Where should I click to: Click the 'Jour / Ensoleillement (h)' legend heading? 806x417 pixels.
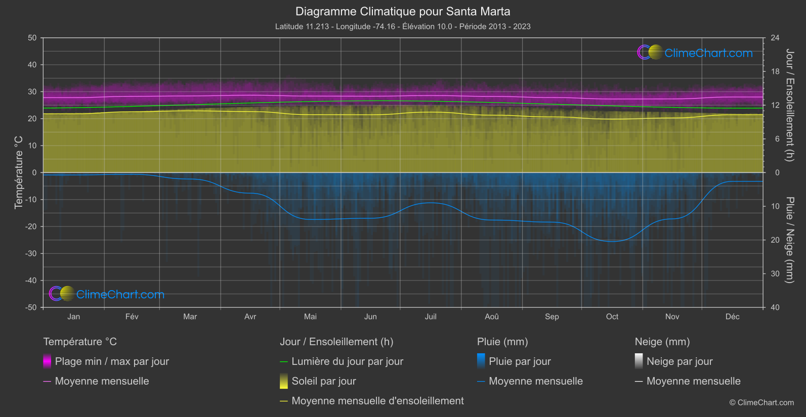coord(336,342)
